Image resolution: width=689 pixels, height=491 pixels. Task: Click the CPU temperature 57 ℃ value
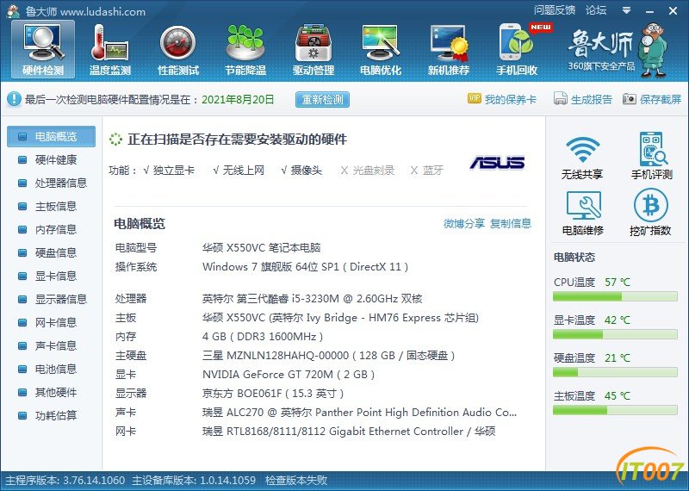point(618,283)
